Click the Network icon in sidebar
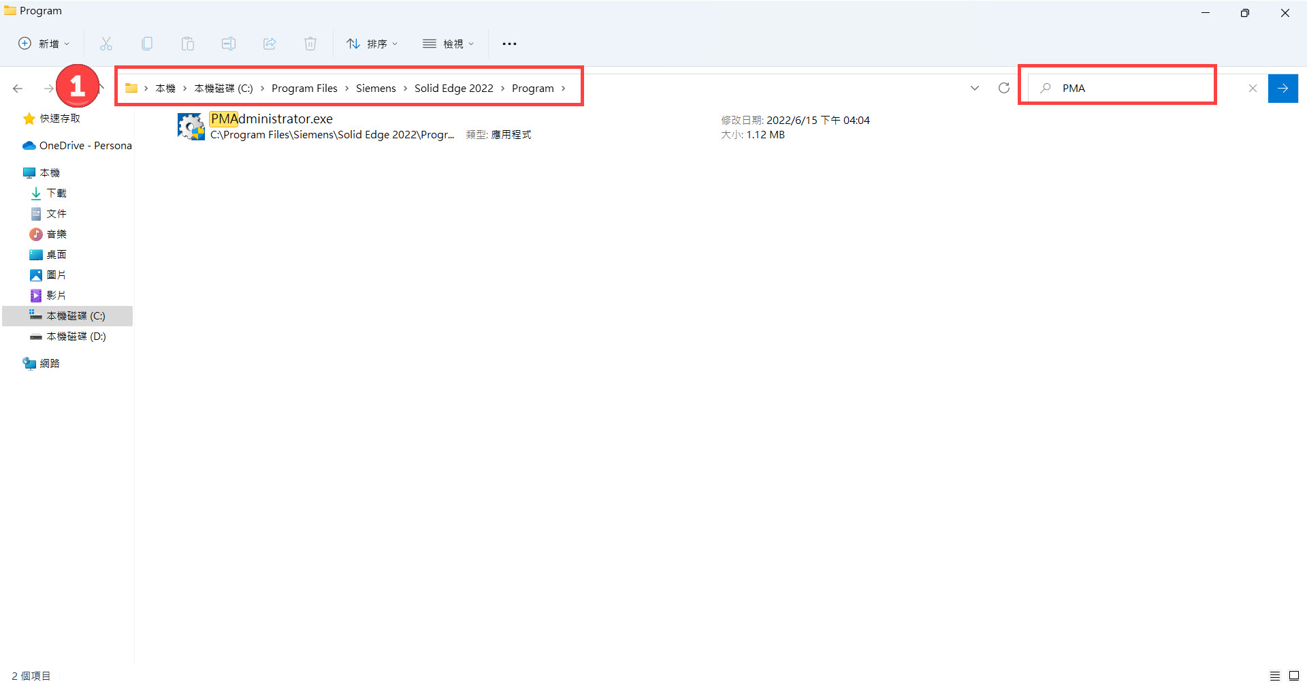Viewport: 1307px width, 686px height. pos(29,364)
